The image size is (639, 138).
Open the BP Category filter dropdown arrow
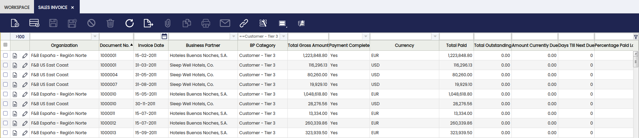(x=284, y=36)
